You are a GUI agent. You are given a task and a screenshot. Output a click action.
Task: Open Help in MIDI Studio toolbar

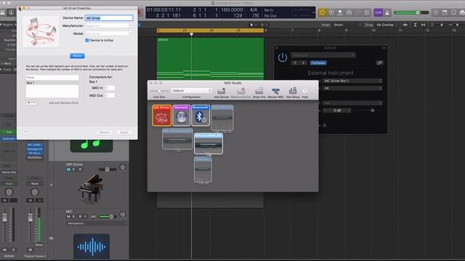(304, 93)
